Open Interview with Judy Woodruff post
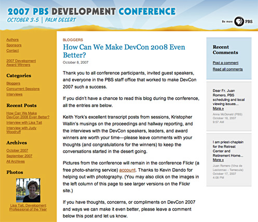Viewport: 258px width, 222px height. [x=21, y=130]
